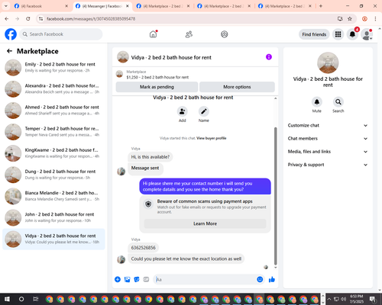The image size is (382, 305).
Task: Mute the conversation with Mute bell
Action: (x=316, y=102)
